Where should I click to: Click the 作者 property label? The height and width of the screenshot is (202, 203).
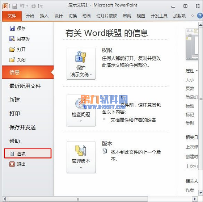tap(190, 190)
